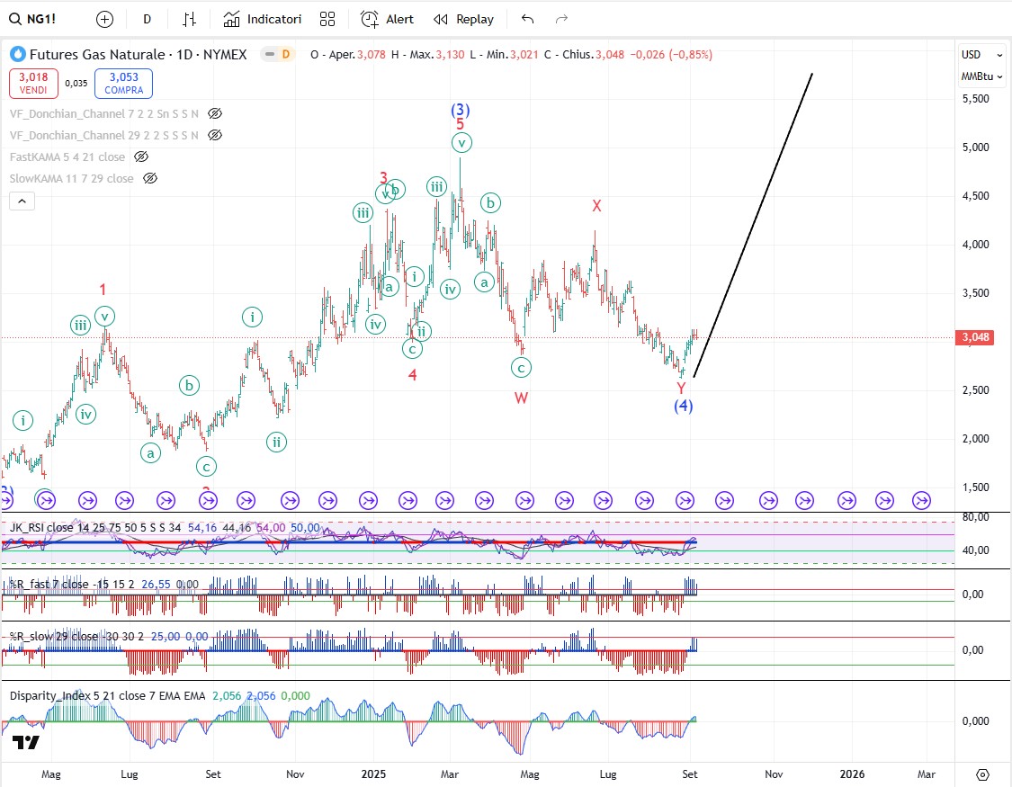The height and width of the screenshot is (787, 1012).
Task: Start bar Replay mode
Action: pyautogui.click(x=463, y=19)
